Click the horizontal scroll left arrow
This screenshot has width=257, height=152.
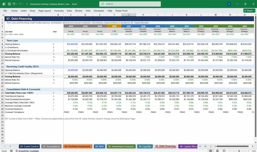click(215, 146)
